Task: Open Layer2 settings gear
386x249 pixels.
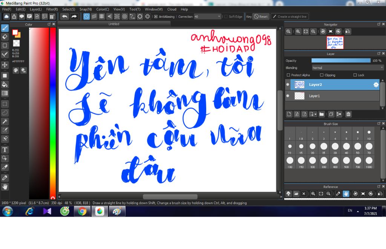Action: (376, 85)
